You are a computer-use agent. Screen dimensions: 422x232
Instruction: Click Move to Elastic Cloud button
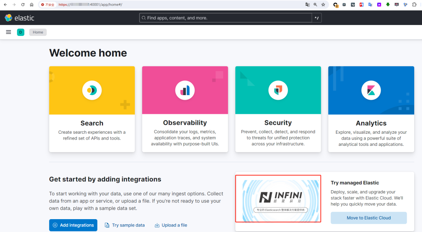369,218
